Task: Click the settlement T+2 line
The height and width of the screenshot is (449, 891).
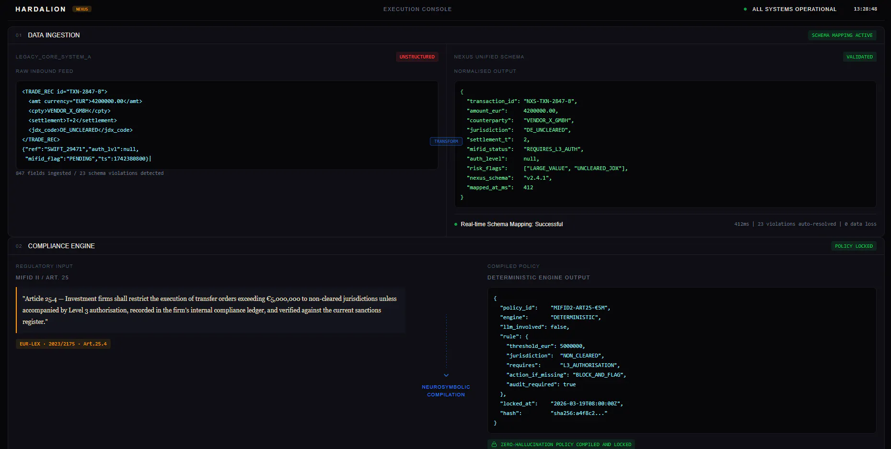Action: click(72, 120)
